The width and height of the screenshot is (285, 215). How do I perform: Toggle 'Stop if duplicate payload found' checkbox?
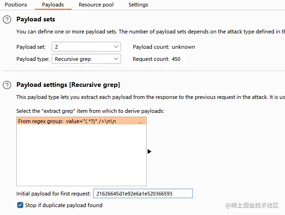(20, 205)
